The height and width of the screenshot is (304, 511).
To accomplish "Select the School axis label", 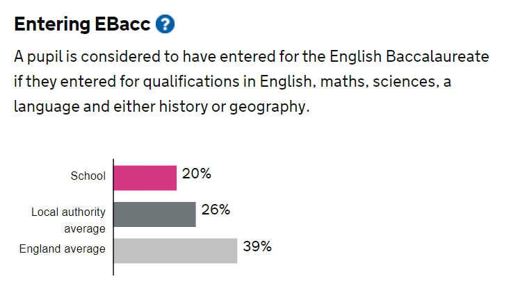I will 88,176.
